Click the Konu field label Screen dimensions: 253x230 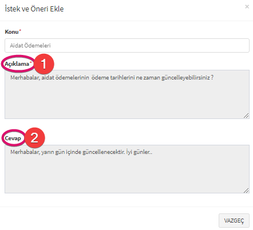pos(11,31)
